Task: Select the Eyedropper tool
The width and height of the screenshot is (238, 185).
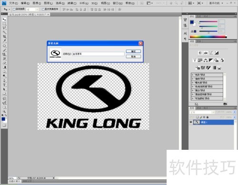Action: pos(4,41)
